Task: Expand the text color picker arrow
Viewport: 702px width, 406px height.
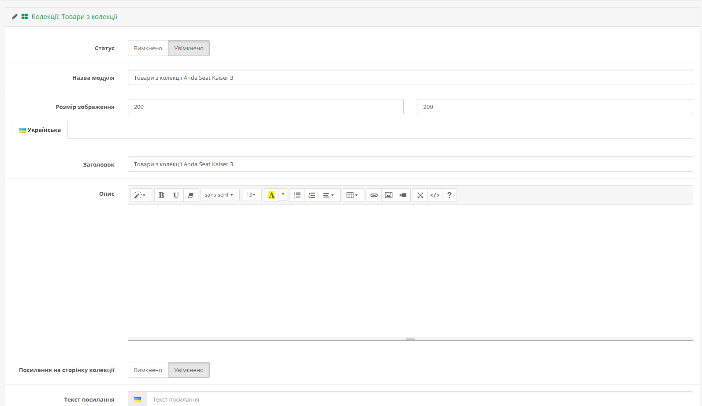Action: coord(283,194)
